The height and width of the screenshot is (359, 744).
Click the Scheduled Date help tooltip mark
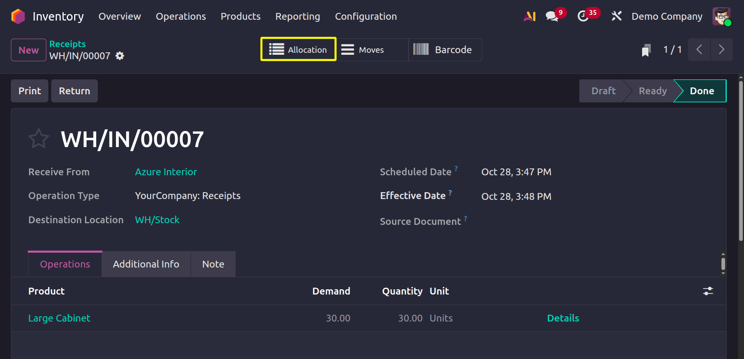456,168
